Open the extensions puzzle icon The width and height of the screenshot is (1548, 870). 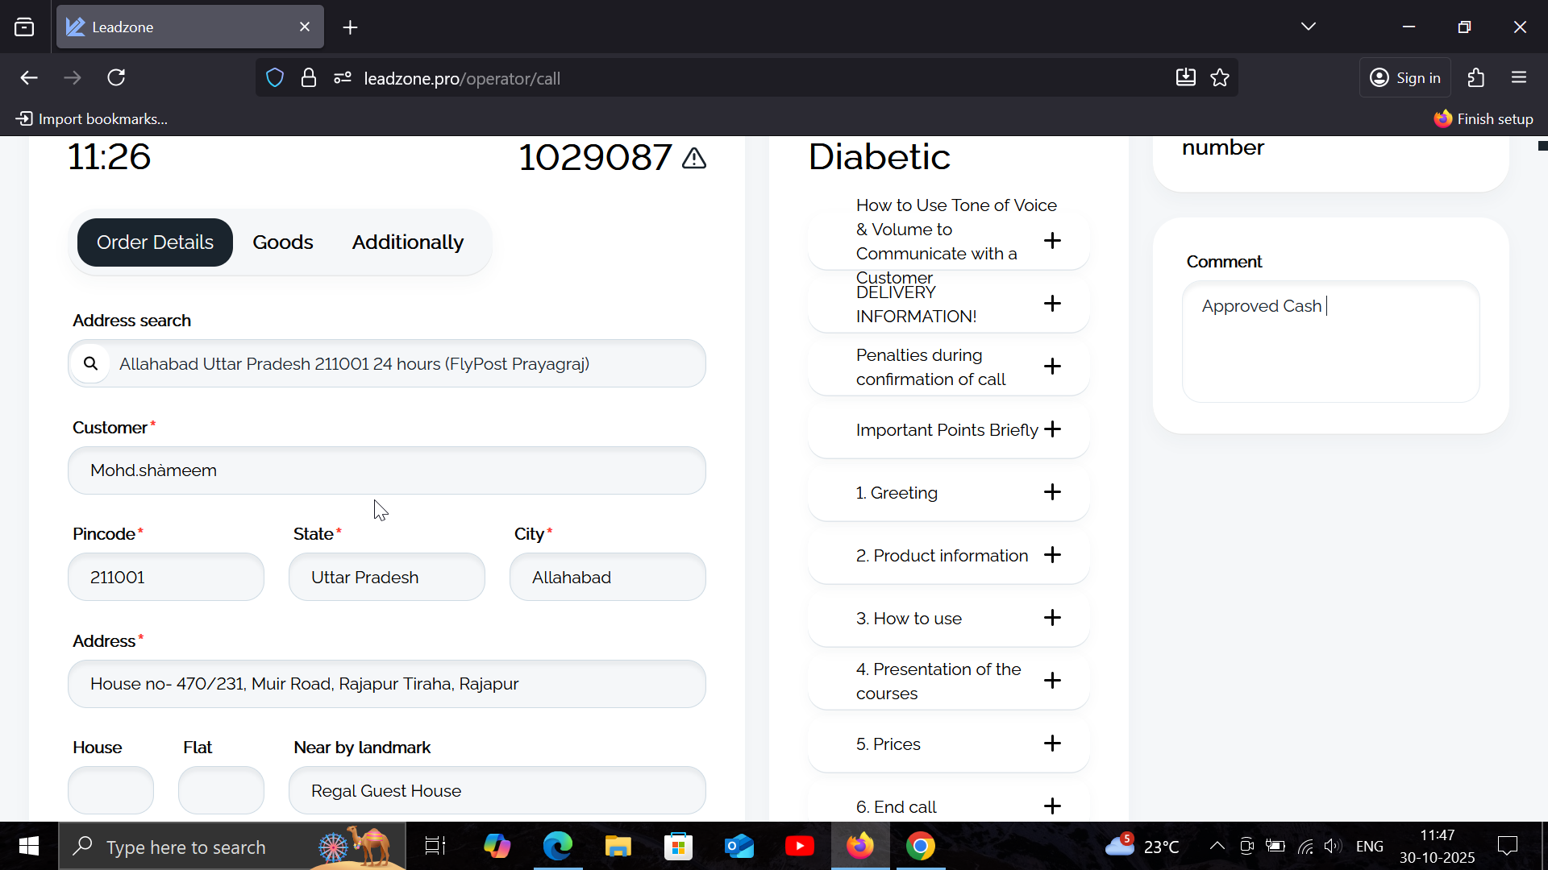click(x=1475, y=77)
